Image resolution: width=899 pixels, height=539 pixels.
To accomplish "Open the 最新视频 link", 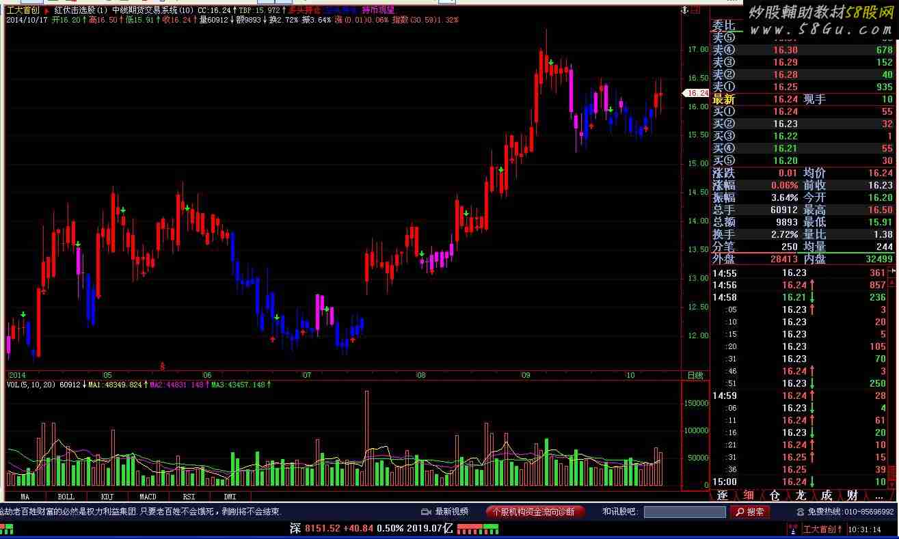I will pyautogui.click(x=452, y=512).
